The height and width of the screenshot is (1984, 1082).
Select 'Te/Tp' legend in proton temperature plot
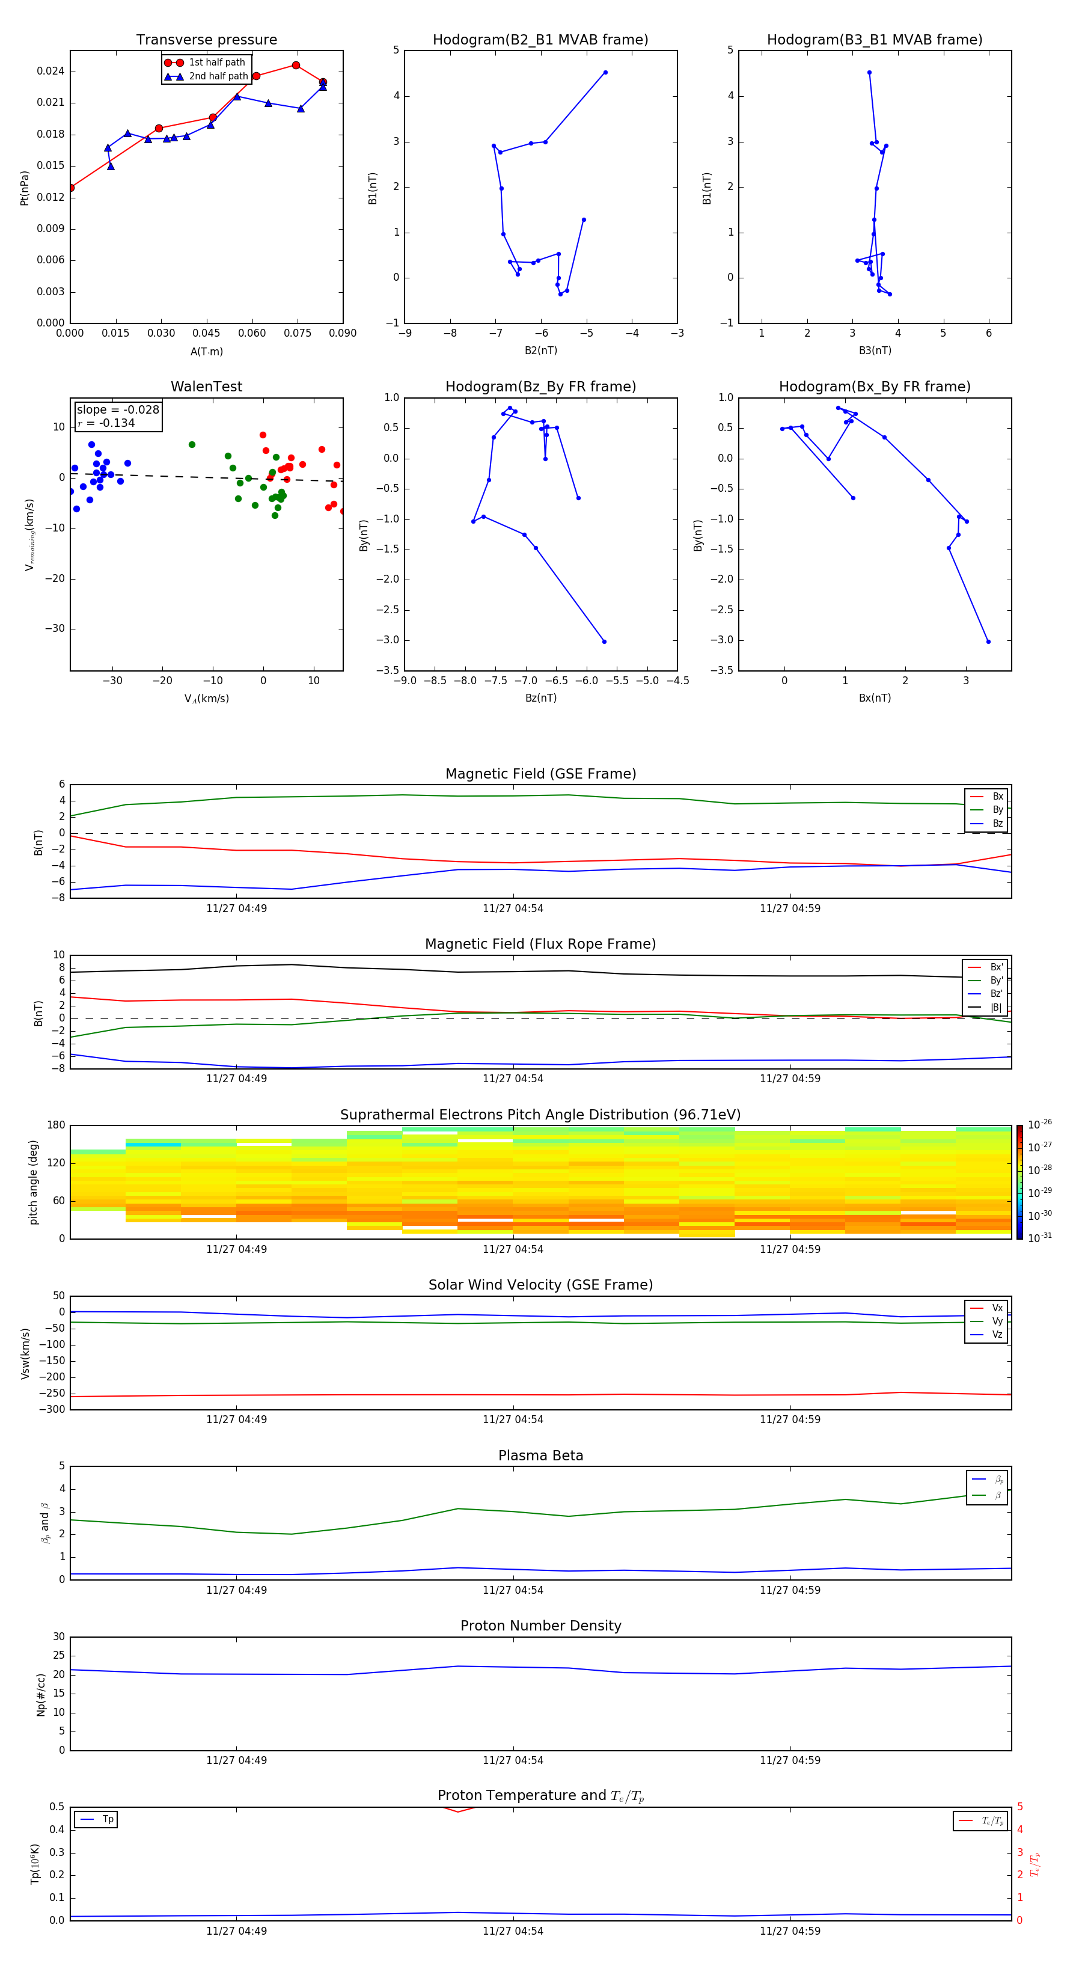(x=980, y=1820)
